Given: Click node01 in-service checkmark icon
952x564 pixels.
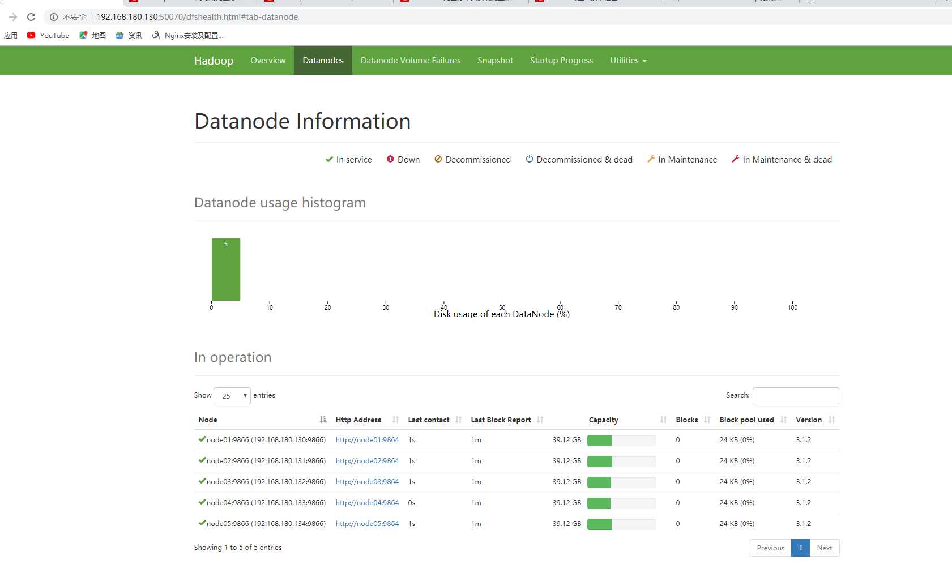Looking at the screenshot, I should pyautogui.click(x=202, y=439).
